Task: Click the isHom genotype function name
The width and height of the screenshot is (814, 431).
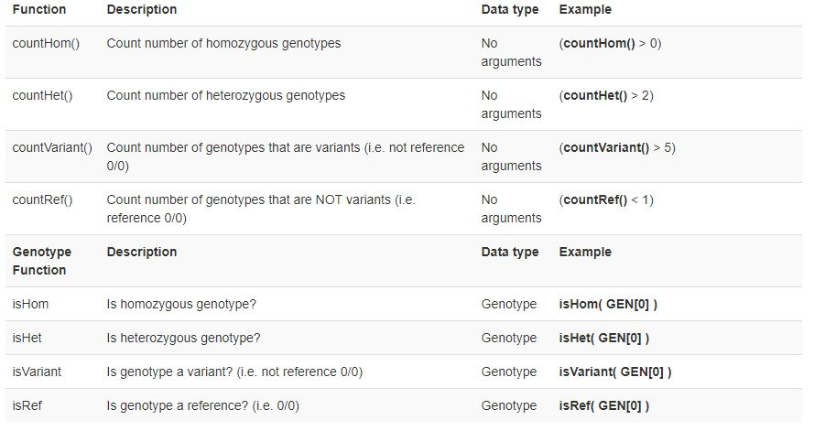Action: pyautogui.click(x=29, y=305)
